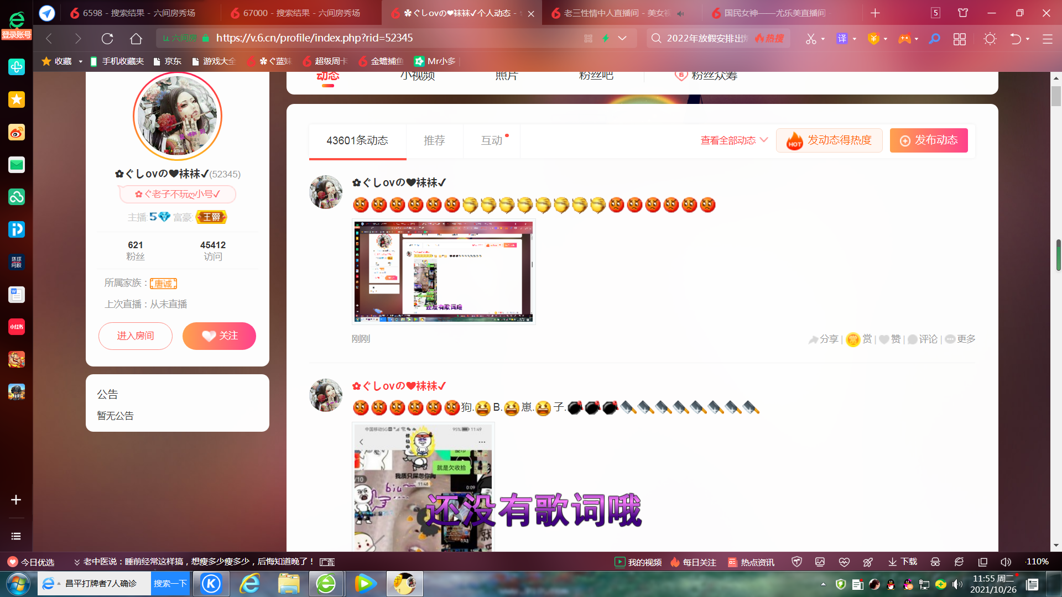
Task: Open the game controller icon in toolbar
Action: coord(904,39)
